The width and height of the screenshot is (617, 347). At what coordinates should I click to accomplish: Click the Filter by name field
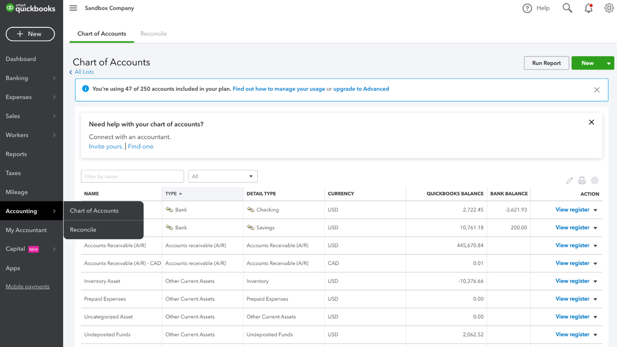(x=132, y=176)
